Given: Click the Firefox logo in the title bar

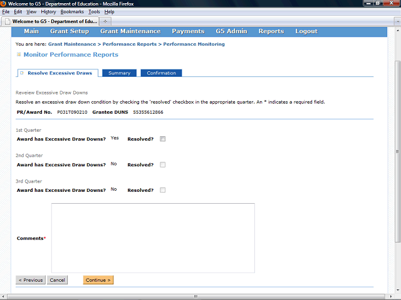Looking at the screenshot, I should [3, 4].
